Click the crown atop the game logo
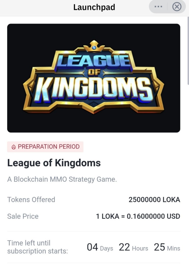The width and height of the screenshot is (189, 280). [x=94, y=46]
